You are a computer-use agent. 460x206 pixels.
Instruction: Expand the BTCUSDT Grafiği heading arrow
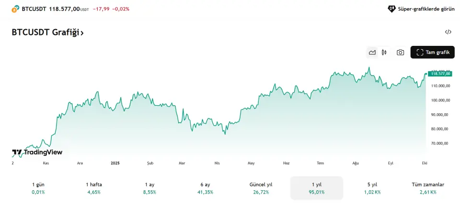[x=82, y=33]
